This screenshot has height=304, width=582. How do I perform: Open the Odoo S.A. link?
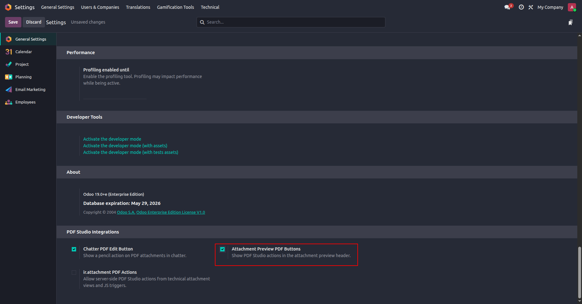126,212
